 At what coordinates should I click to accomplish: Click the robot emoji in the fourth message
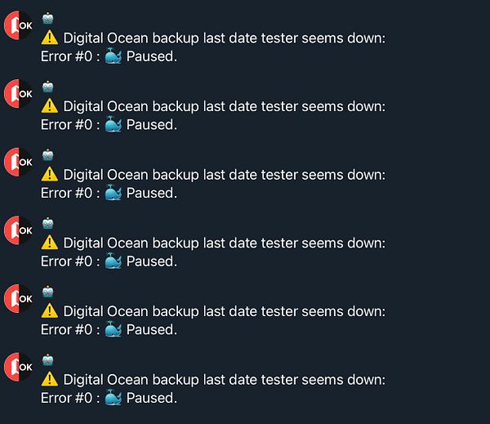(48, 223)
